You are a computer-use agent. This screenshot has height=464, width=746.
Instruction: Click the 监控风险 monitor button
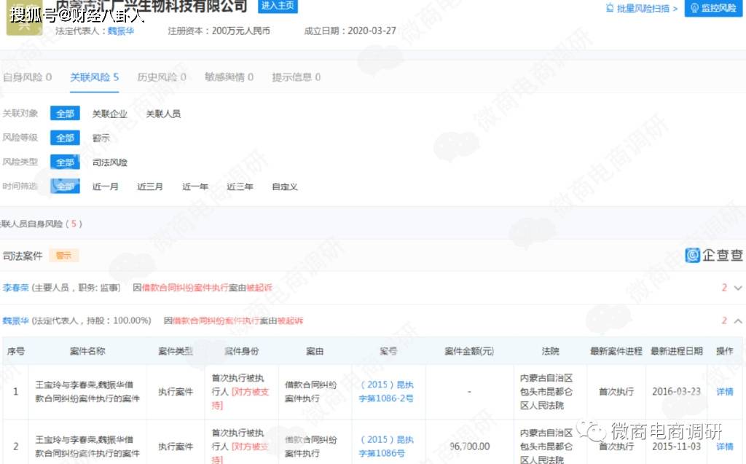coord(712,8)
